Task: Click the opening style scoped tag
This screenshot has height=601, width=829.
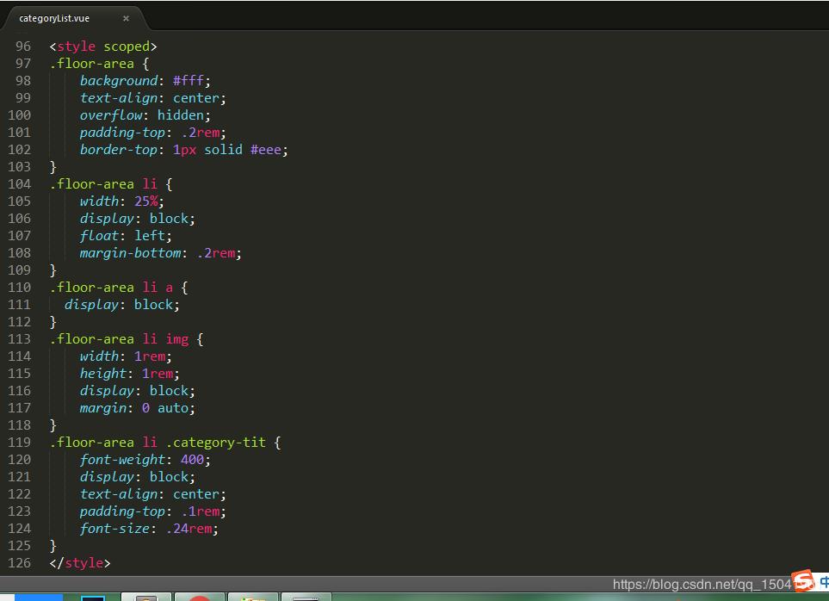Action: pos(103,46)
